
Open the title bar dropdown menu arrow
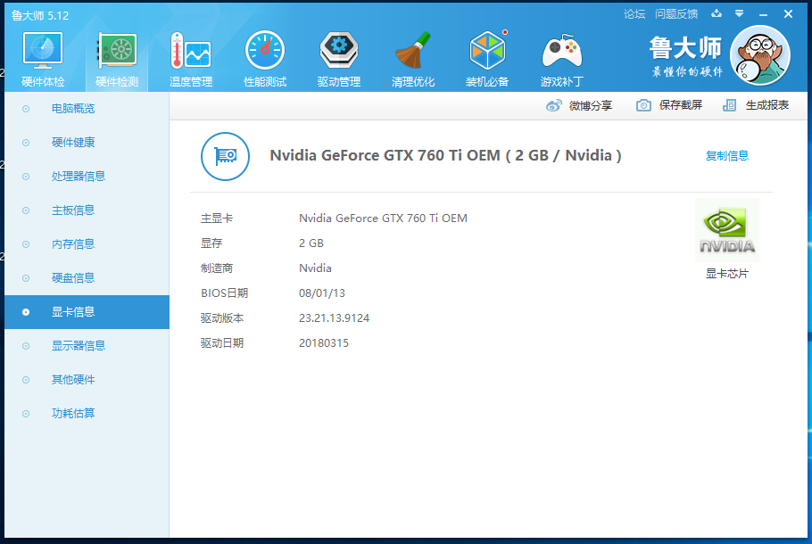click(740, 13)
